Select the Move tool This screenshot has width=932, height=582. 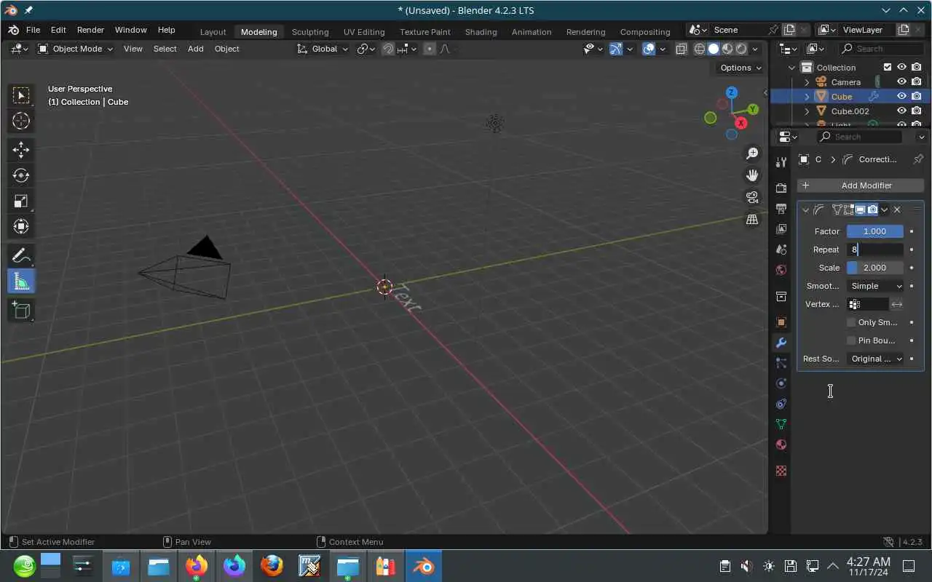pyautogui.click(x=21, y=150)
